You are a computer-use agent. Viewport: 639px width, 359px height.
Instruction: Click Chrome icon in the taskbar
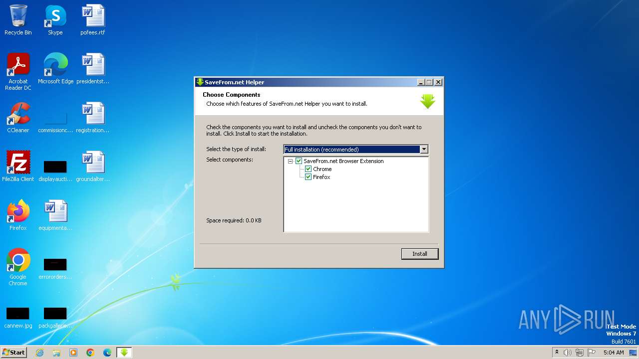click(x=90, y=353)
